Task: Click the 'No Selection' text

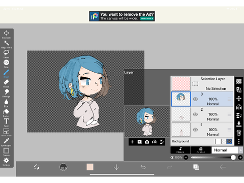Action: (216, 88)
